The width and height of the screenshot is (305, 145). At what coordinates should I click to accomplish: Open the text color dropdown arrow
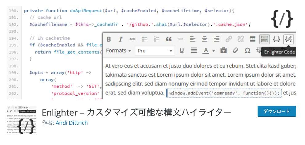tap(213, 51)
